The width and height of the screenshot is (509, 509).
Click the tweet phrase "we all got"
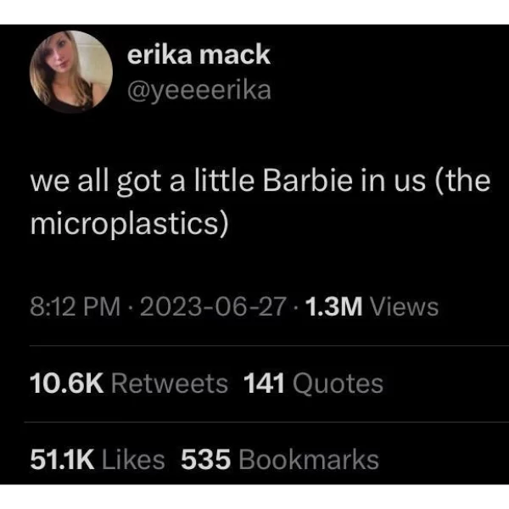click(96, 182)
